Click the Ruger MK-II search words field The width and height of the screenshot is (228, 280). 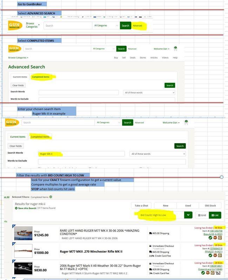pos(81,154)
